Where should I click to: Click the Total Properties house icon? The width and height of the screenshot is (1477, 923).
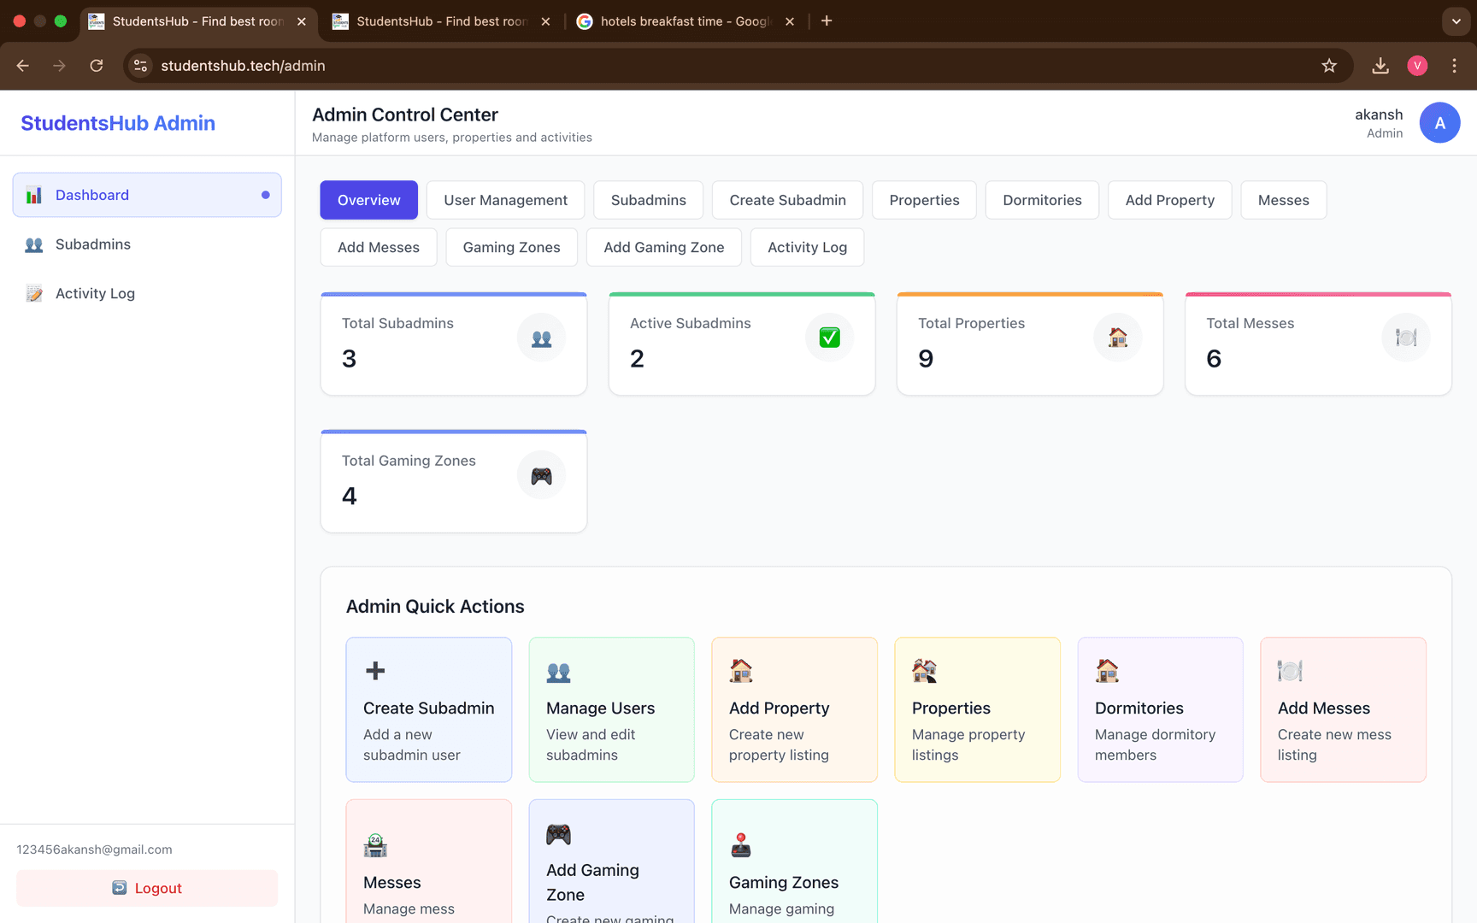tap(1117, 338)
